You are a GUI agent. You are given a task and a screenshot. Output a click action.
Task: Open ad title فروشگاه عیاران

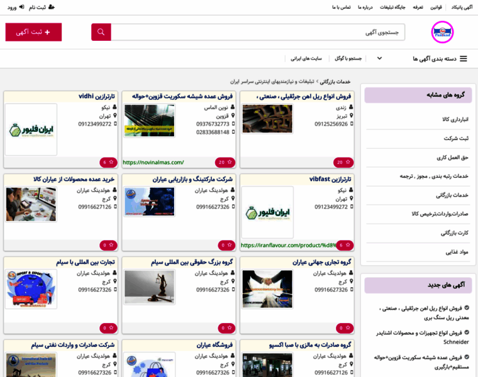click(x=214, y=345)
